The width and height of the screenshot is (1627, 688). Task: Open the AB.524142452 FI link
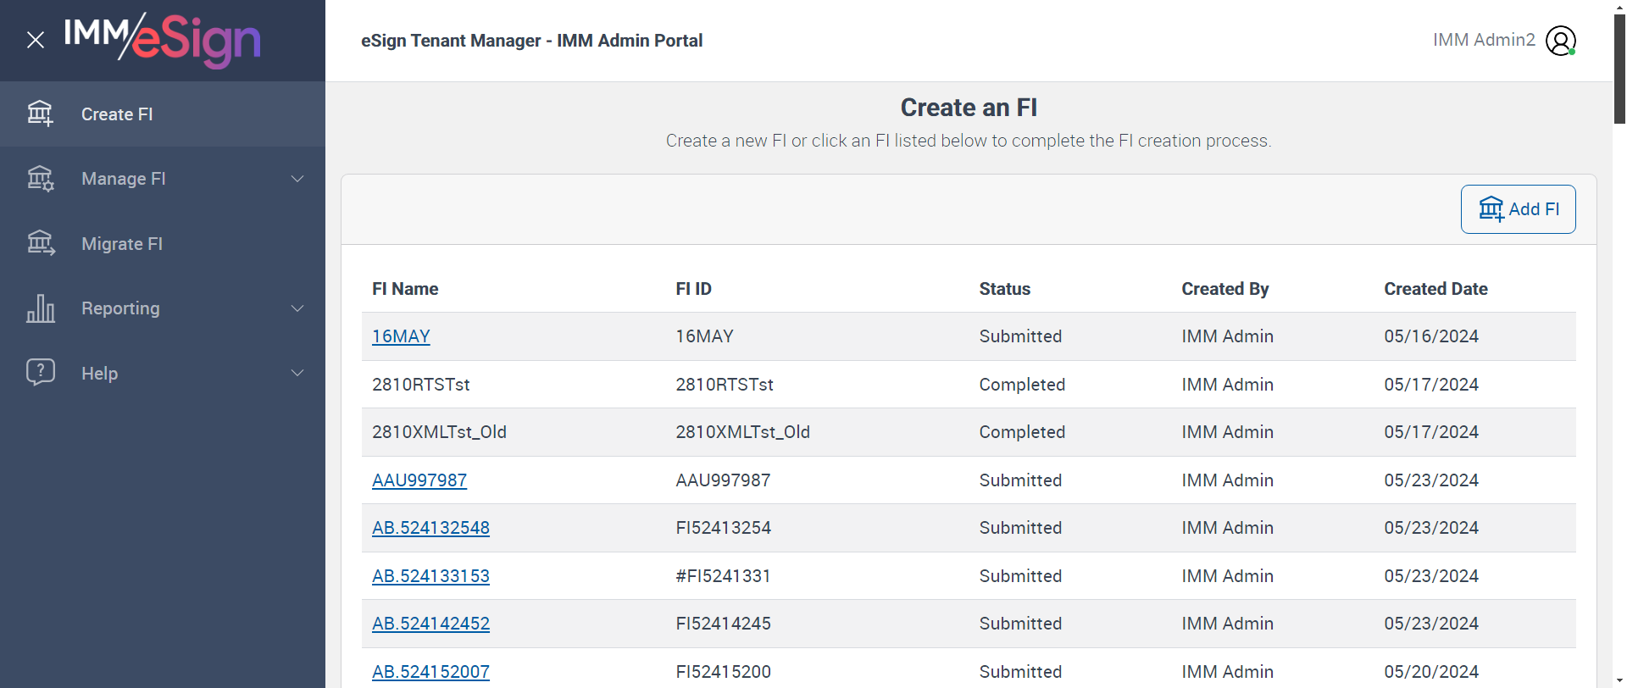pyautogui.click(x=430, y=624)
